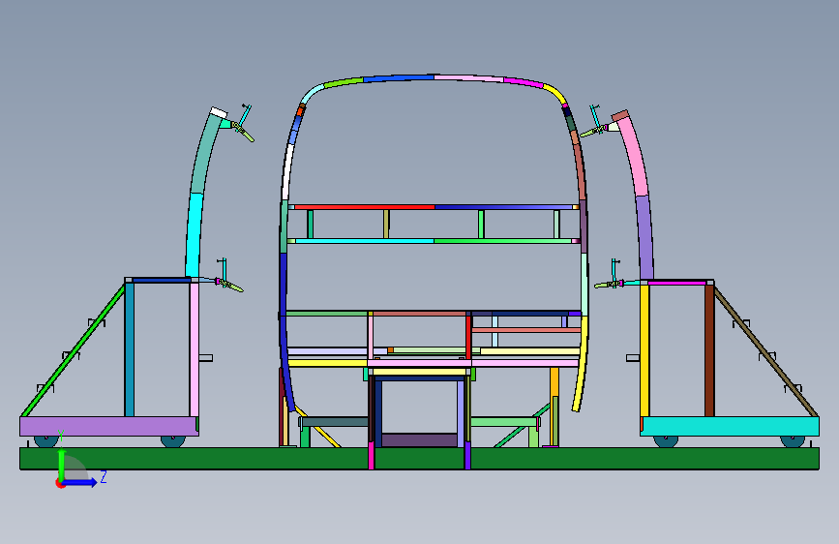
Task: Select the lime green segment on ring's top-left
Action: click(x=345, y=82)
